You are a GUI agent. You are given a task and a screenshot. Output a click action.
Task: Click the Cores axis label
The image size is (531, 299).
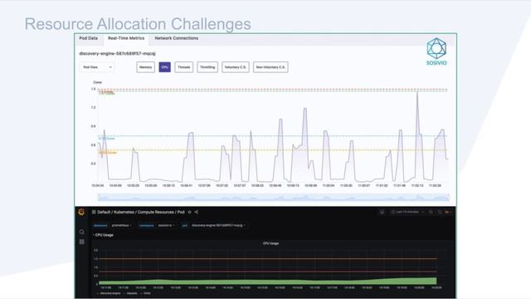point(97,82)
